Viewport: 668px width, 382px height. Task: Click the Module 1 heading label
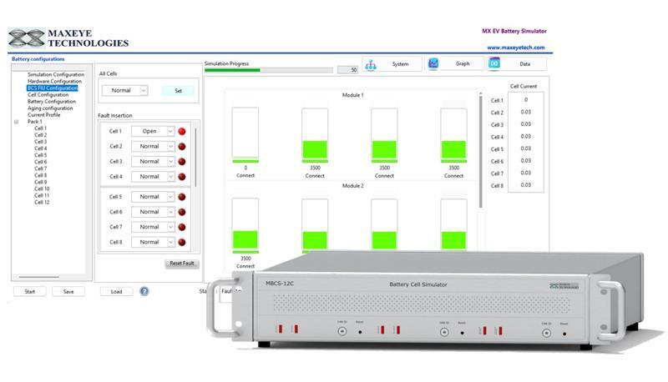(352, 95)
